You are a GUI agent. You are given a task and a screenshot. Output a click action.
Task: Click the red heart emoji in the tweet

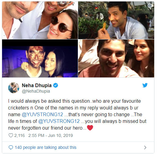(x=90, y=128)
